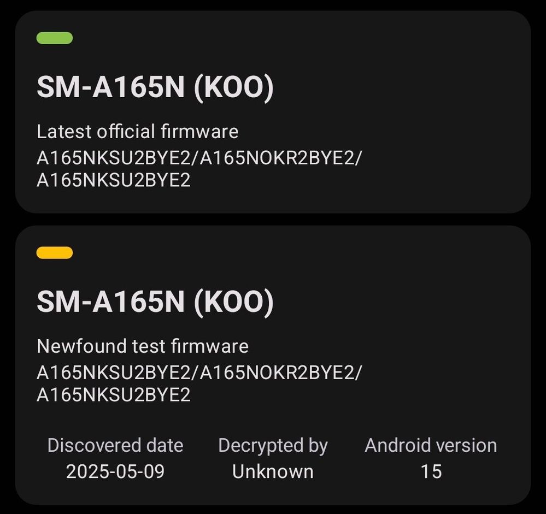This screenshot has height=514, width=546.
Task: Open the test firmware SM-A165N (KOO) title
Action: click(x=155, y=302)
